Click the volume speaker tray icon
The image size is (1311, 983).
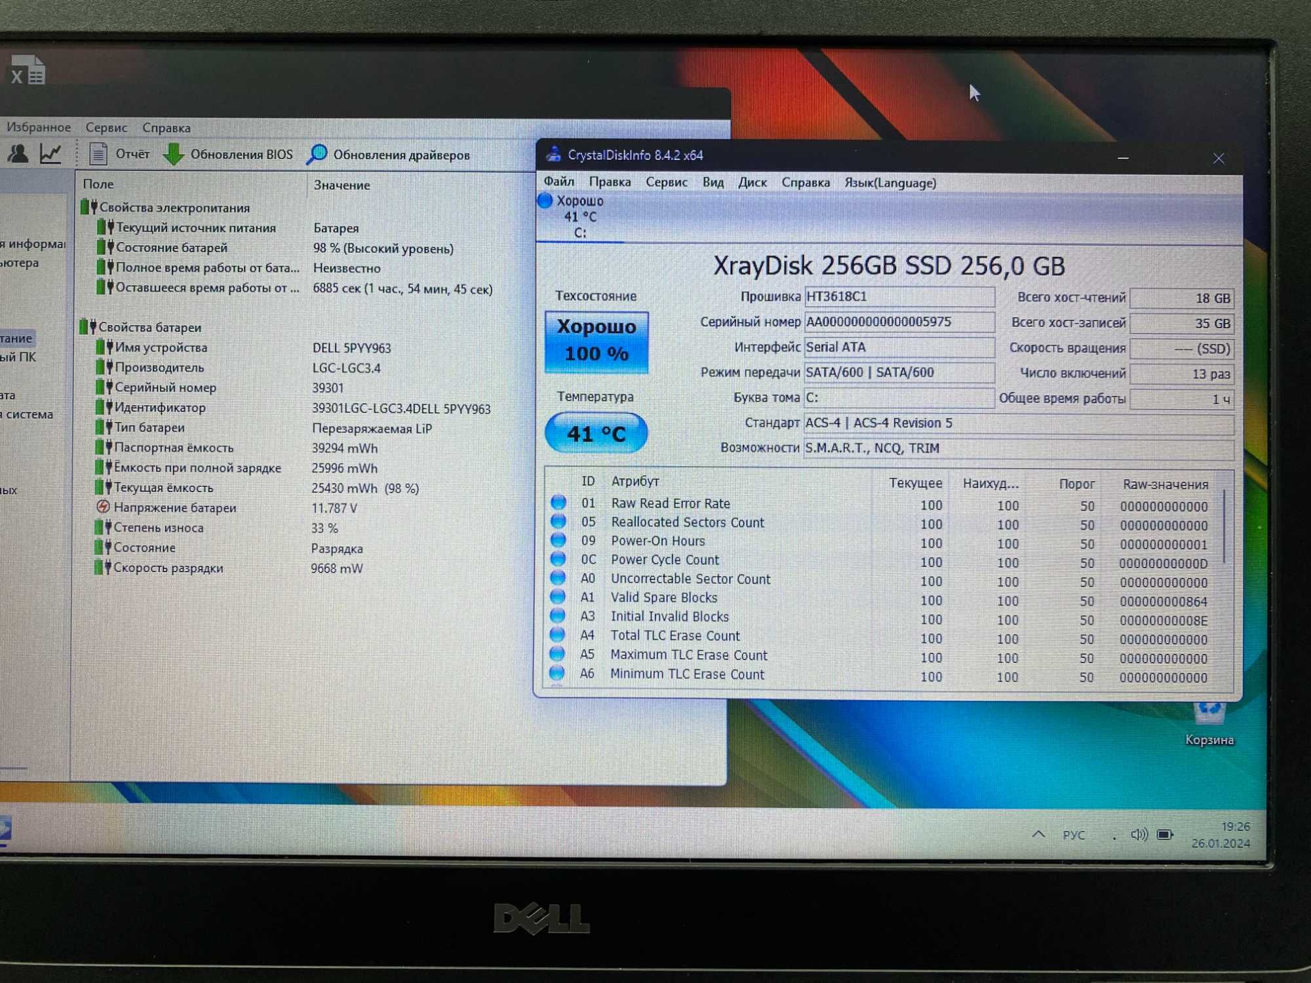(x=1139, y=834)
